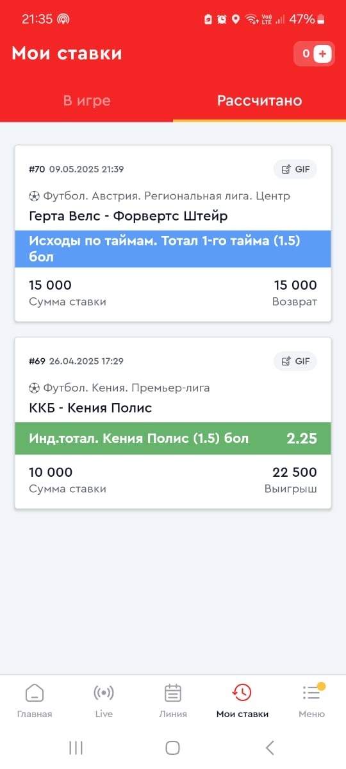The image size is (346, 769).
Task: Open the Главная home icon
Action: click(x=35, y=693)
